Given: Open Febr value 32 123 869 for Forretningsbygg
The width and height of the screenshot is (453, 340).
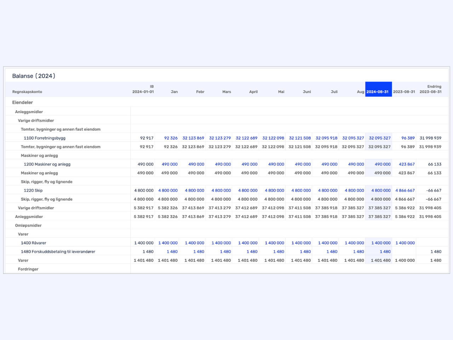Looking at the screenshot, I should pos(193,138).
